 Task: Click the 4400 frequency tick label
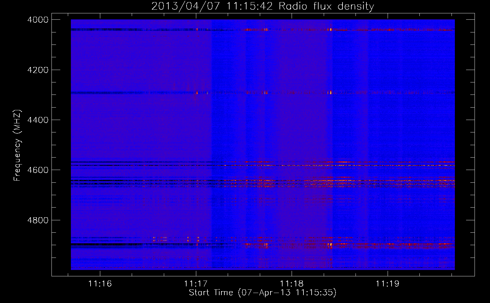coord(38,120)
